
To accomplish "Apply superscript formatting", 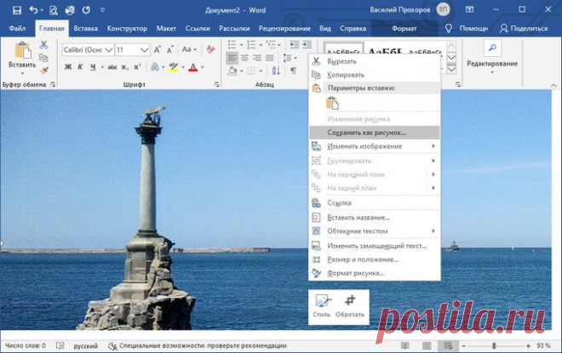I will (137, 67).
